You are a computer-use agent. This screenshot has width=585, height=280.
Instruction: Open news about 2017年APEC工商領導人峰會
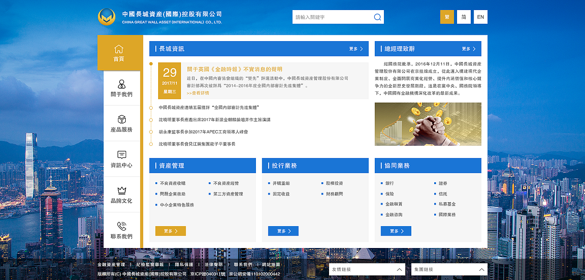(203, 132)
